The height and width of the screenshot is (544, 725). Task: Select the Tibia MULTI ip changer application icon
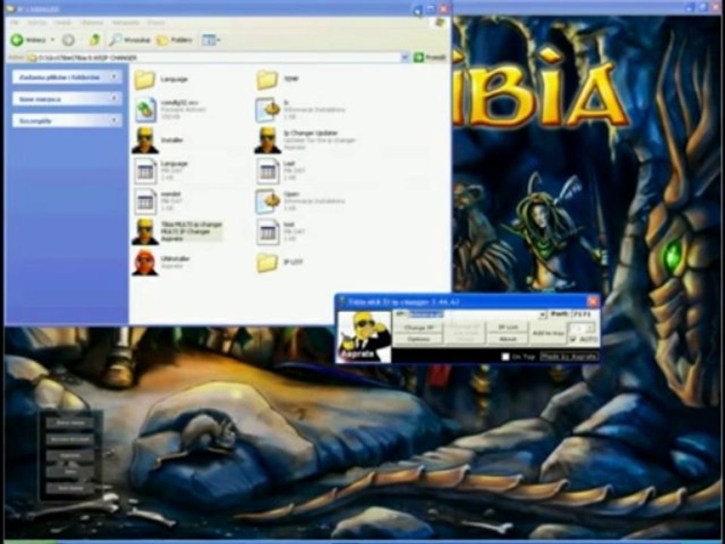click(145, 231)
